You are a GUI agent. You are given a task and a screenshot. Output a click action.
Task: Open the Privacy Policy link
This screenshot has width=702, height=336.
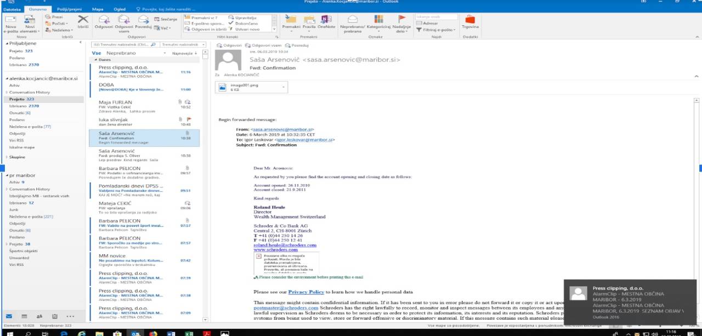tap(306, 292)
